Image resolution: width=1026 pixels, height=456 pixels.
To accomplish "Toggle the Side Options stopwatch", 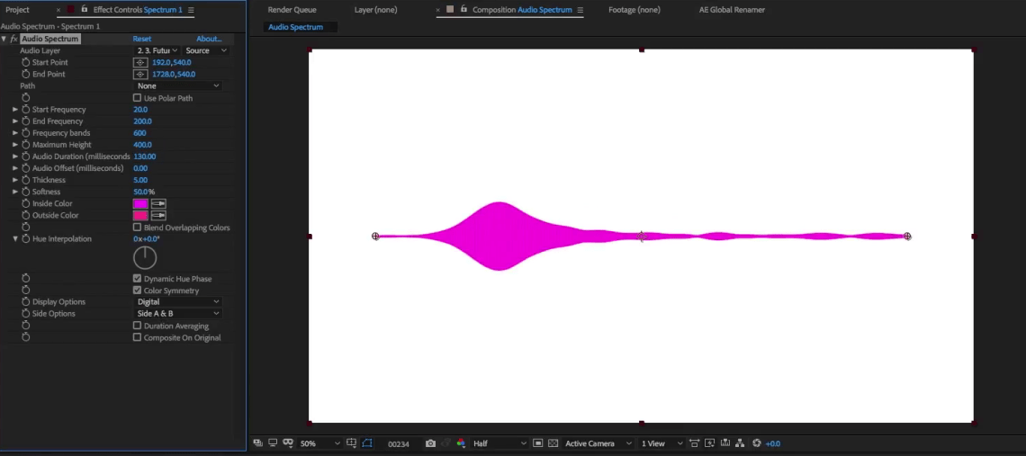I will pos(25,313).
